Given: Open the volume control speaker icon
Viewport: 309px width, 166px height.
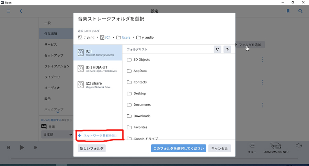Looking at the screenshot, I should 299,146.
